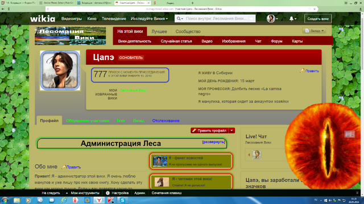Reload the page via the address bar refresh icon
This screenshot has height=204, width=364.
click(48, 9)
